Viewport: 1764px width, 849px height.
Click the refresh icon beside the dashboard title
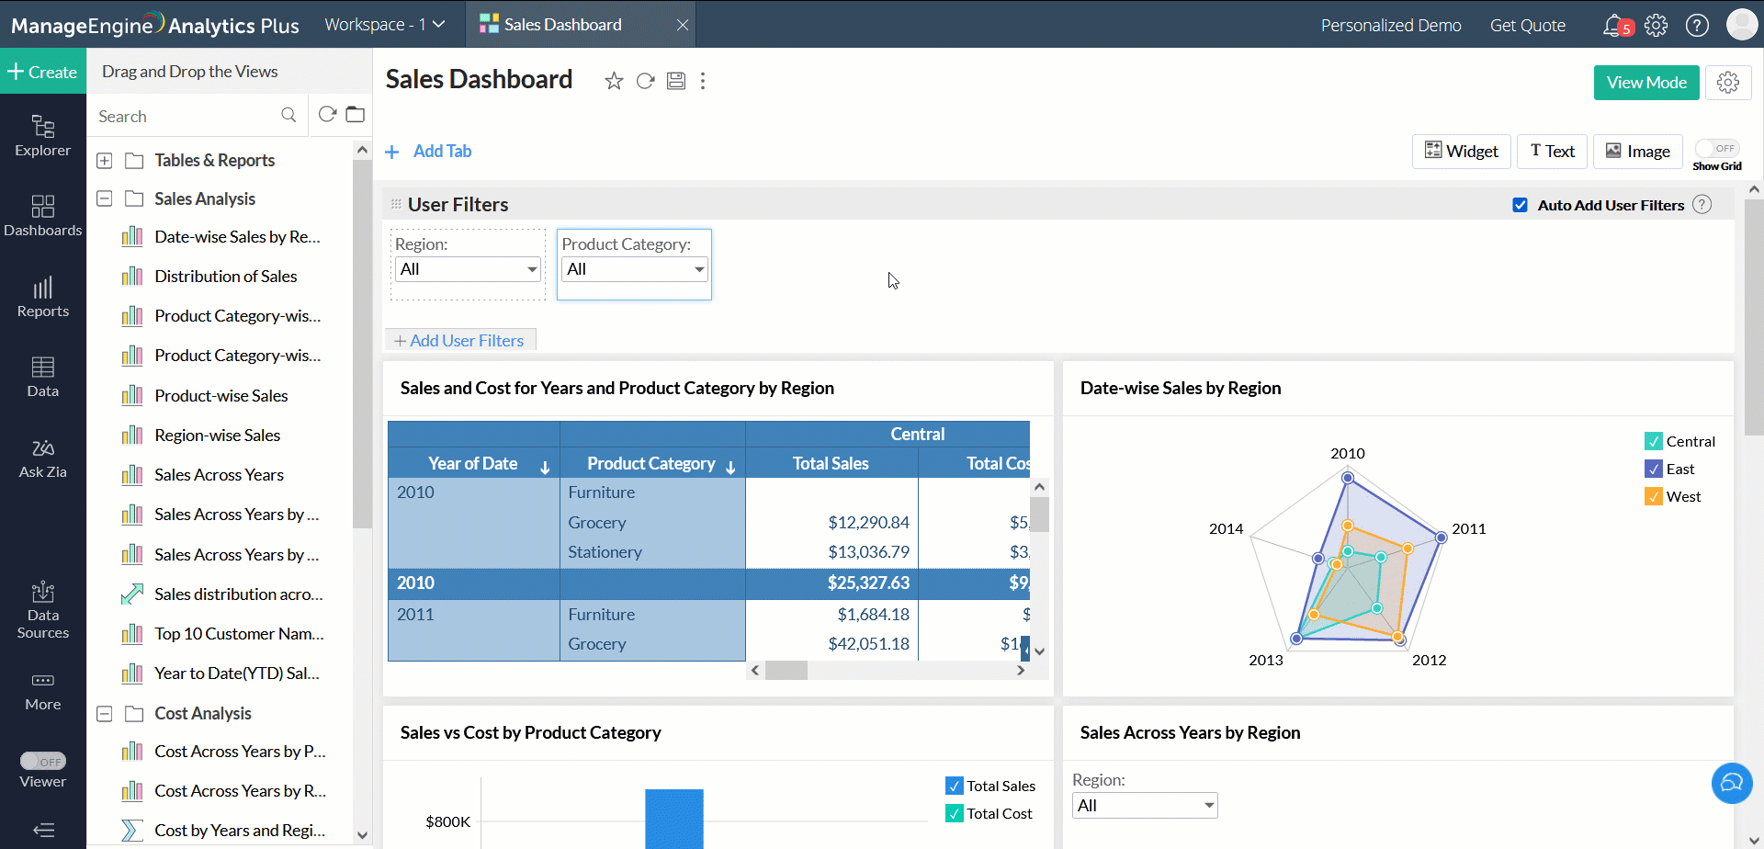tap(645, 81)
